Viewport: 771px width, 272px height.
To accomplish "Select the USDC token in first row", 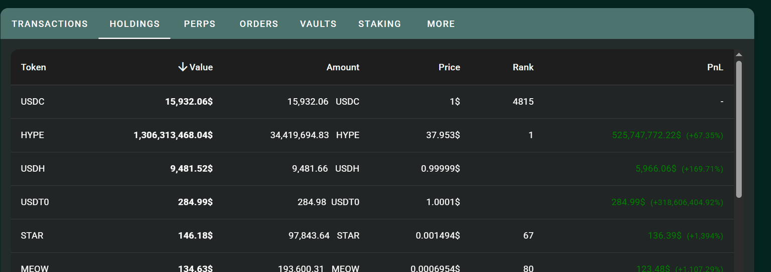I will pos(33,102).
